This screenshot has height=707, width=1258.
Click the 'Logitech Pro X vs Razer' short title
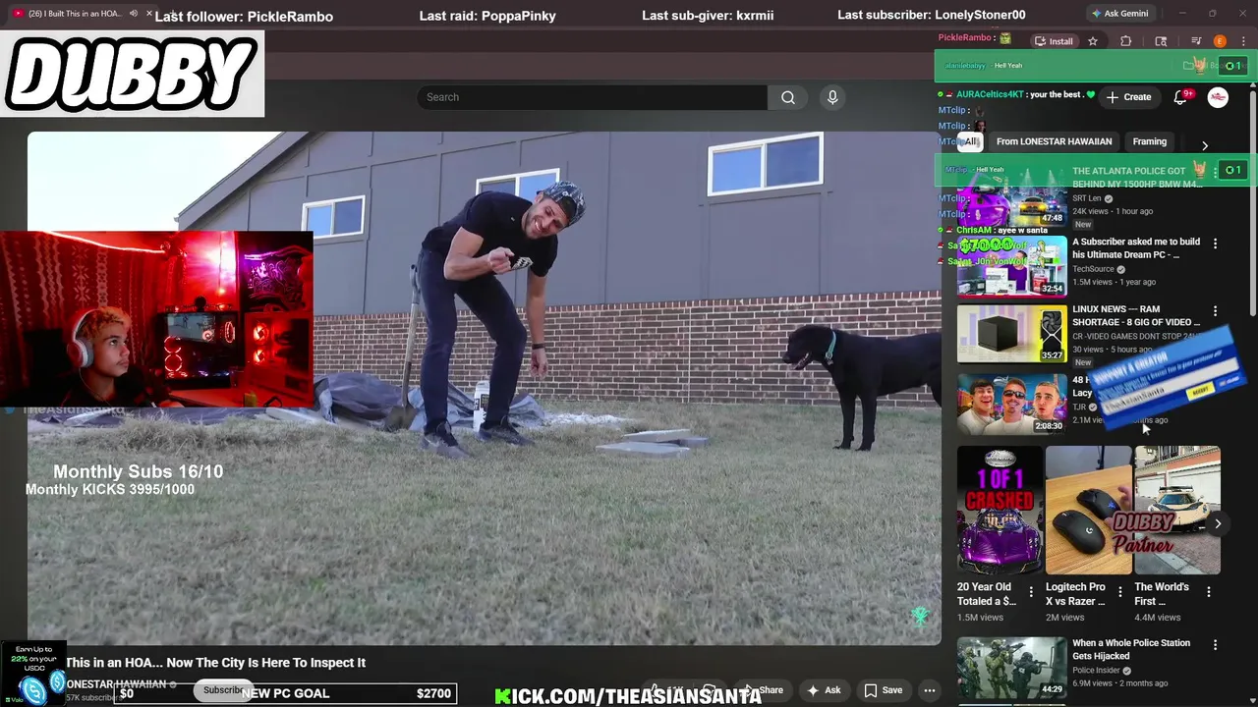1075,594
